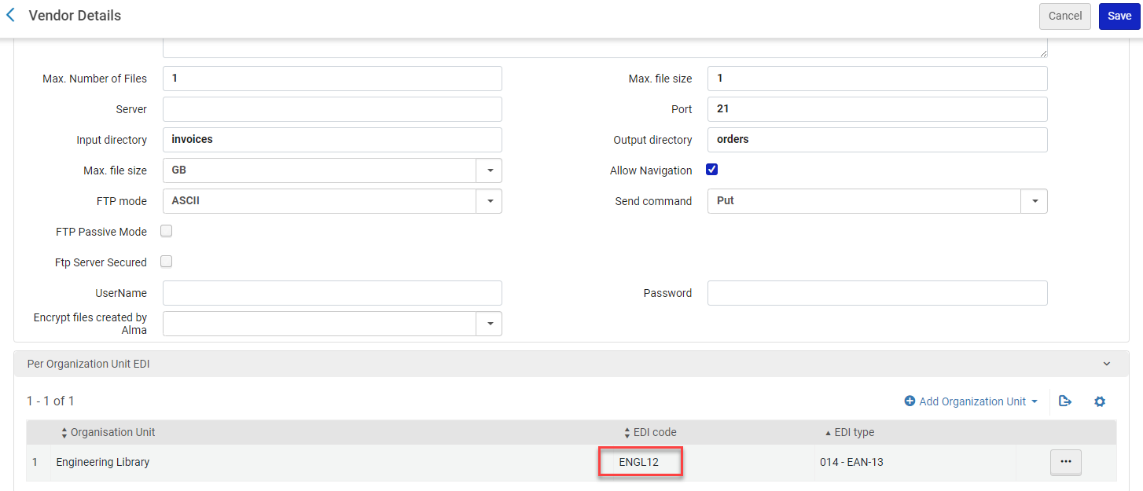Click into the Server input field

[332, 109]
